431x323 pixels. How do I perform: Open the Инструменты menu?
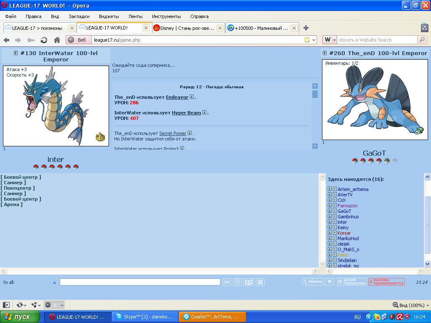(x=166, y=16)
